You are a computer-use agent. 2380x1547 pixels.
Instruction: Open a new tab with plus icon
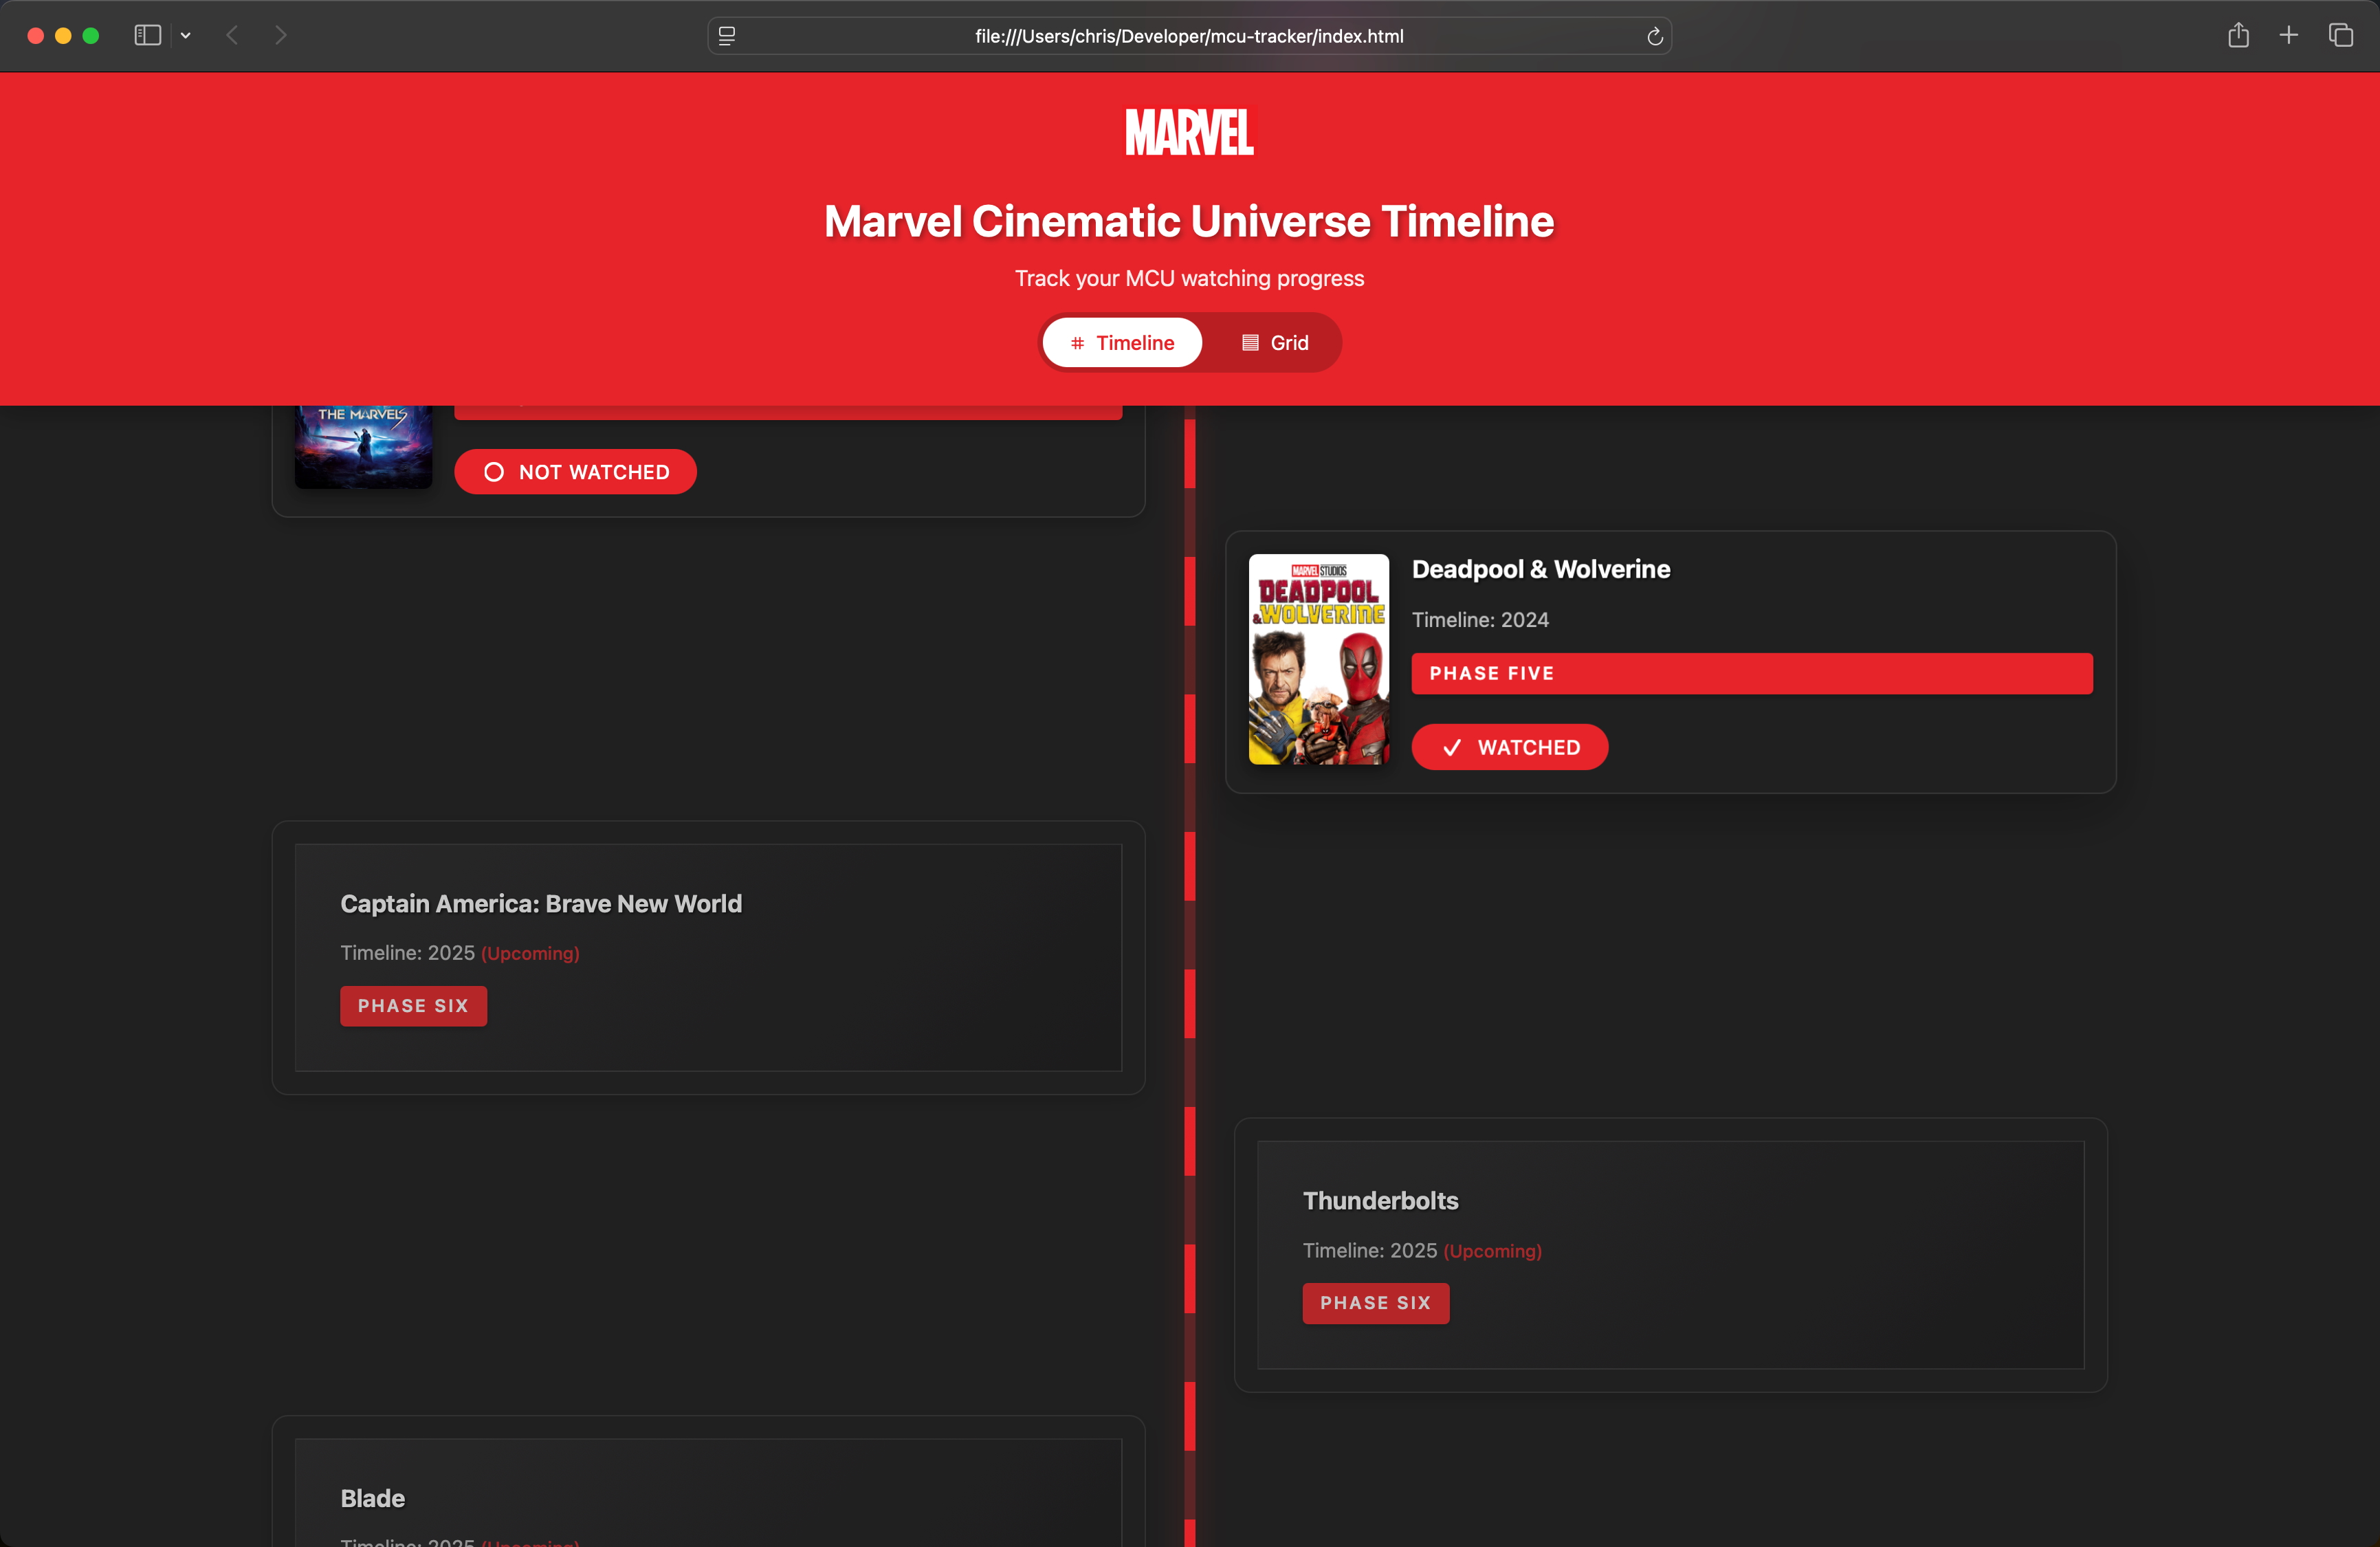[x=2288, y=36]
